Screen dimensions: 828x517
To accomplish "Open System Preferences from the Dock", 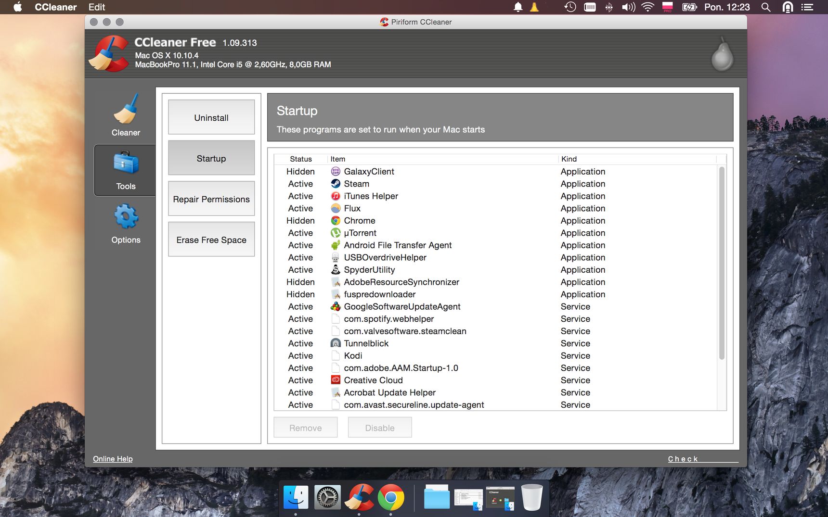I will (x=327, y=497).
